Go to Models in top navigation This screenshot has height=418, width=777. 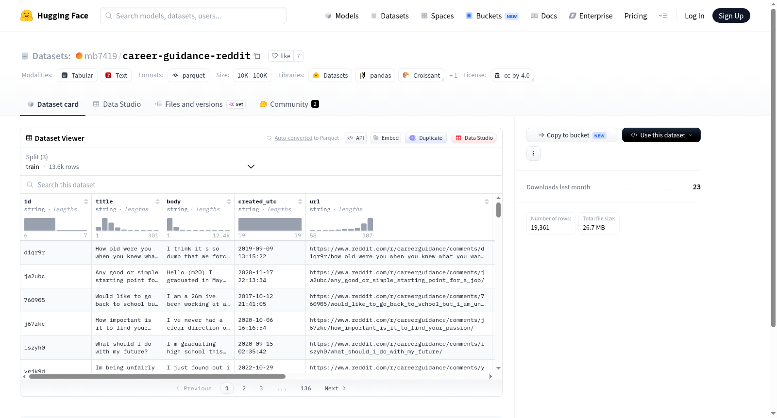tap(342, 16)
